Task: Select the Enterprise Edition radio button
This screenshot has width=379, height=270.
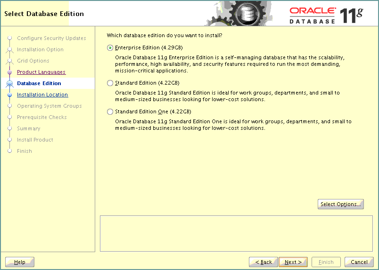Action: click(110, 48)
